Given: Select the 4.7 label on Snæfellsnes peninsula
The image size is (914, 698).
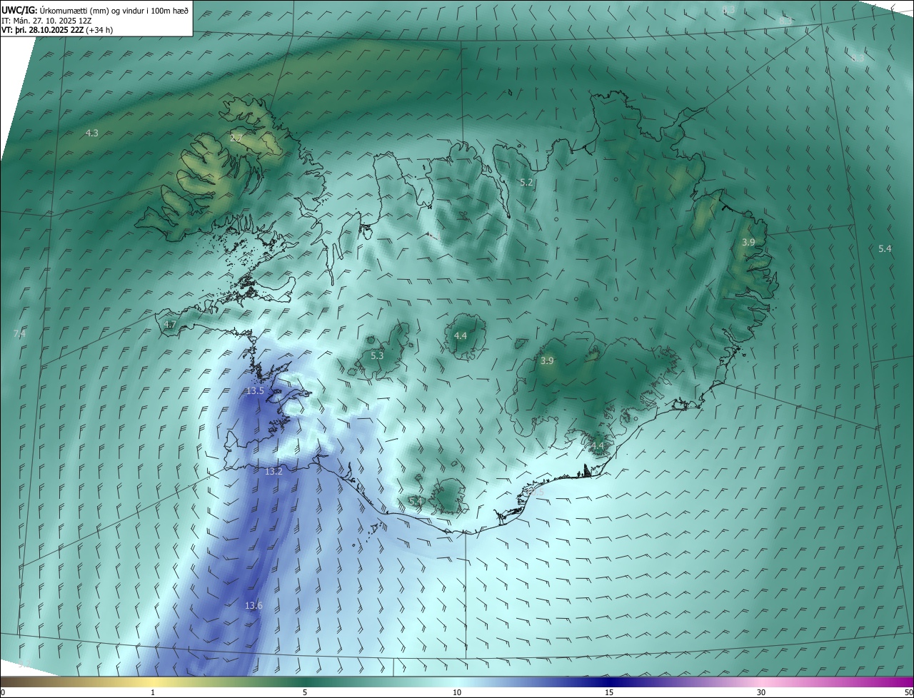Looking at the screenshot, I should (170, 325).
